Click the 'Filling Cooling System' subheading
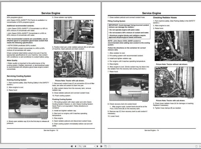This screenshot has width=201, height=149. pyautogui.click(x=116, y=21)
